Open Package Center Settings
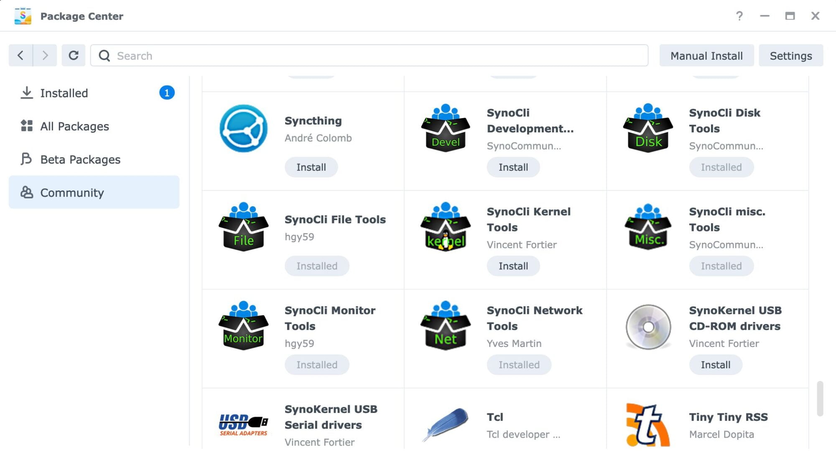Image resolution: width=836 pixels, height=456 pixels. coord(790,56)
